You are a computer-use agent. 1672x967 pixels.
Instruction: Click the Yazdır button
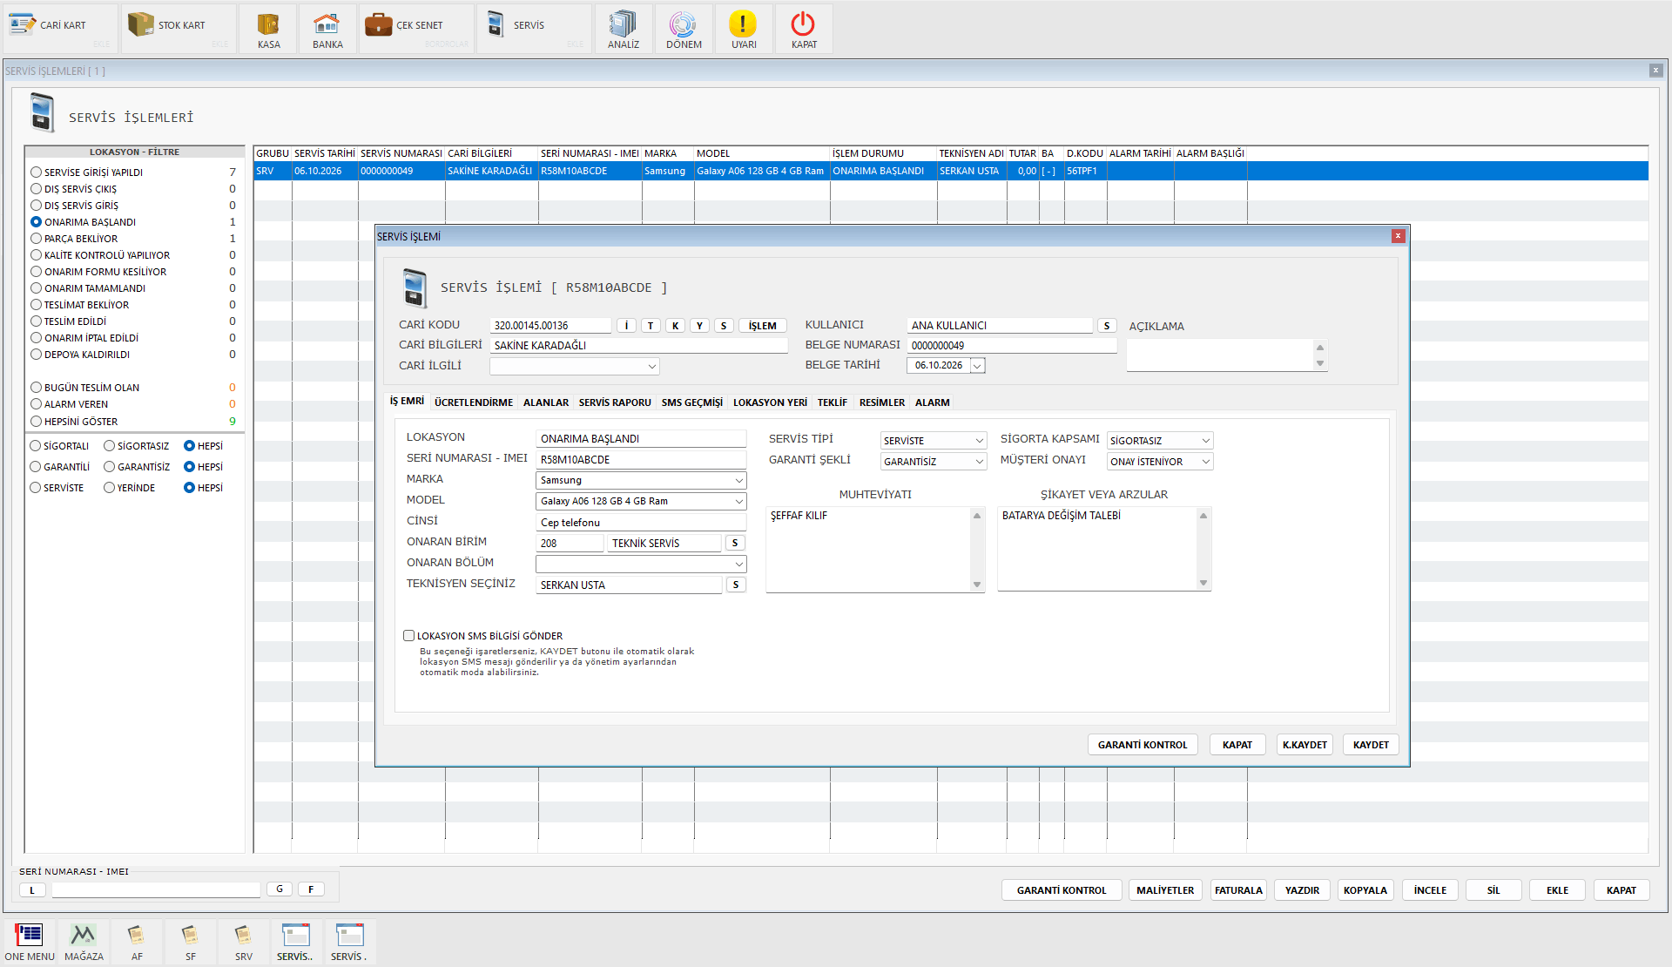(1302, 890)
